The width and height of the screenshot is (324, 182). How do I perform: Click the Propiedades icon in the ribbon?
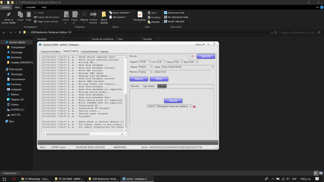point(140,15)
